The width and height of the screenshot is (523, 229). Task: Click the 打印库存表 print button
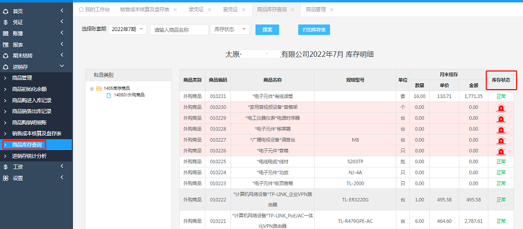(x=314, y=30)
